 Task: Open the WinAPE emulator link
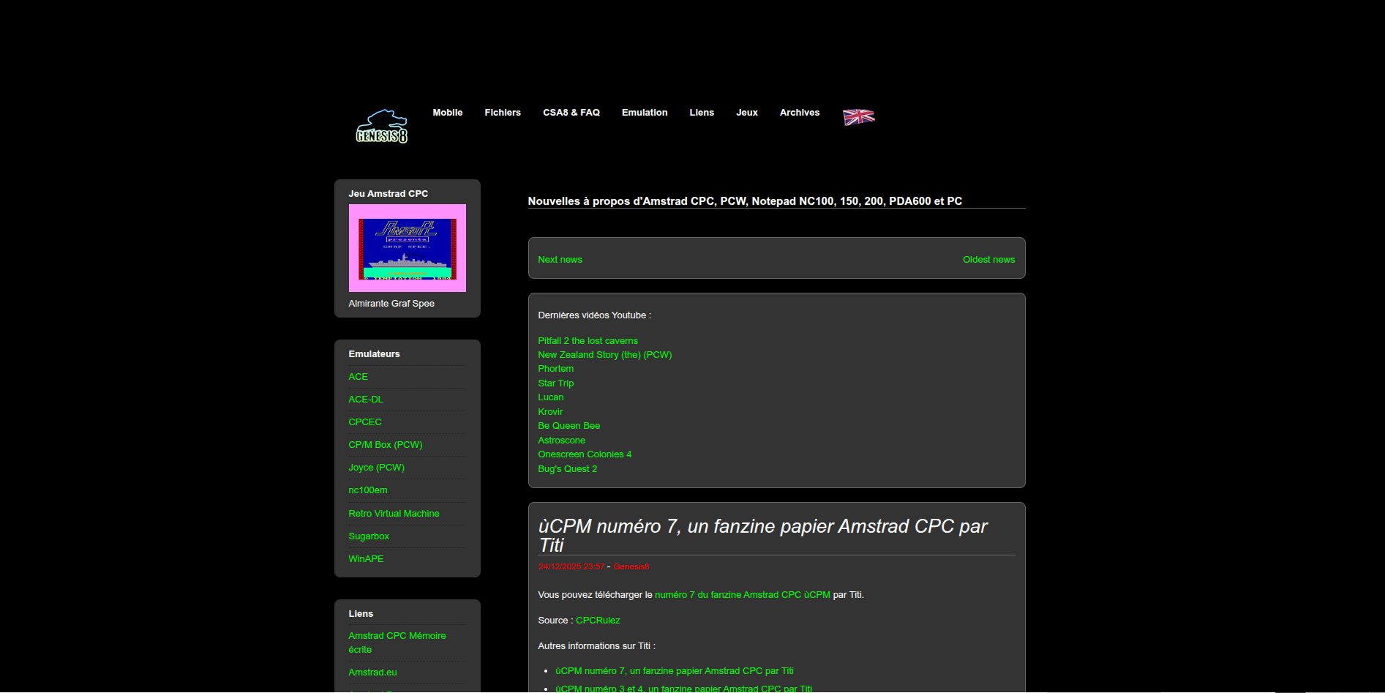365,559
